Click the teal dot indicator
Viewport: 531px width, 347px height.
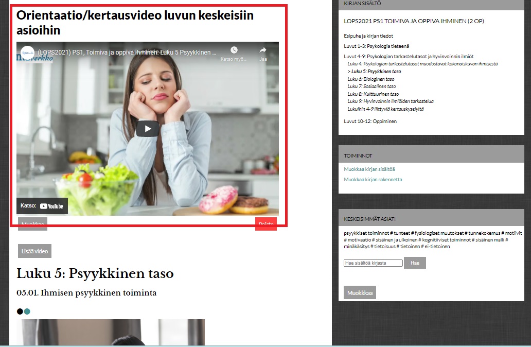pos(27,311)
